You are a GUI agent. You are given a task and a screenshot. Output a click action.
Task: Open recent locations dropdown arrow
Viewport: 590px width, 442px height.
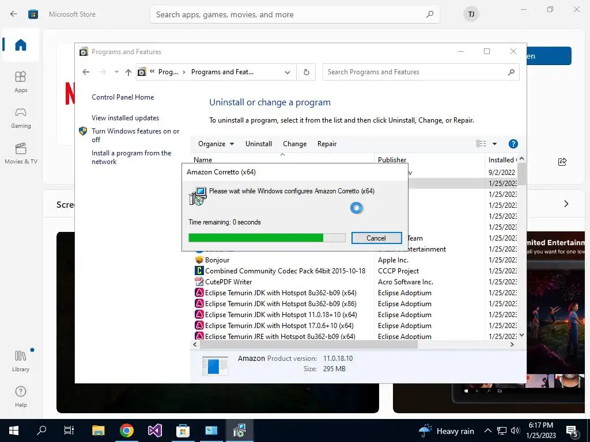point(116,72)
